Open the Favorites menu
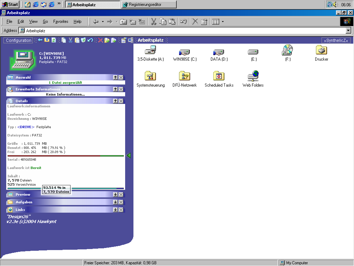The height and width of the screenshot is (266, 354). click(x=61, y=21)
